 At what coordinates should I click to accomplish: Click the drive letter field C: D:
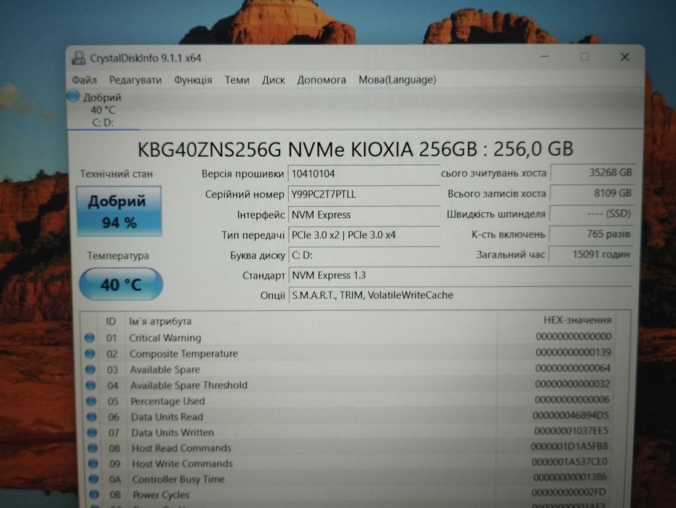[363, 255]
